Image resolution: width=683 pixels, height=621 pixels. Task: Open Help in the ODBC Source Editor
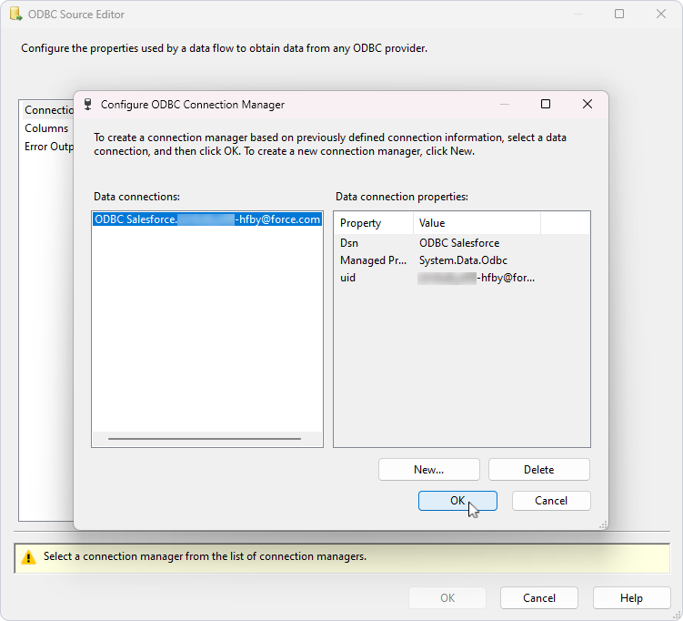click(631, 598)
